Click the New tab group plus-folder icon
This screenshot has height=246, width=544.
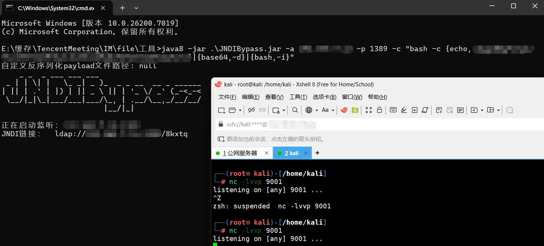(474, 110)
